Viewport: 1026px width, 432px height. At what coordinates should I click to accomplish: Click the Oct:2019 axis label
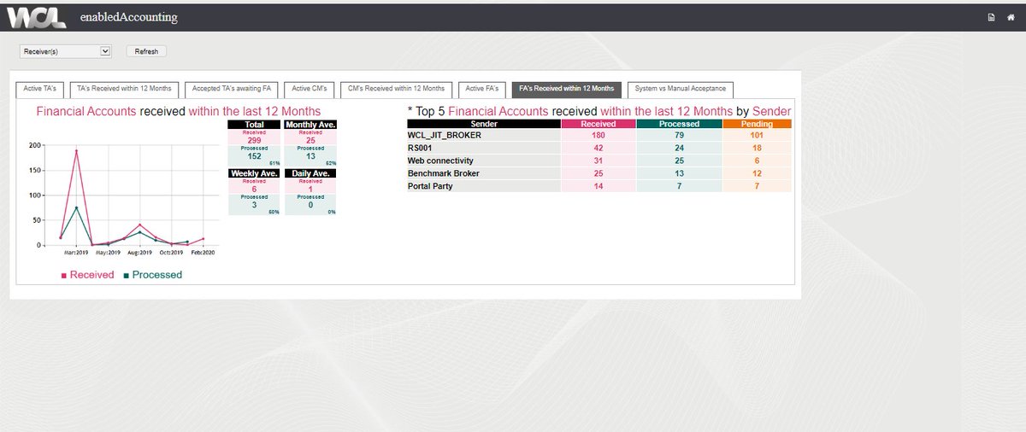click(x=170, y=253)
